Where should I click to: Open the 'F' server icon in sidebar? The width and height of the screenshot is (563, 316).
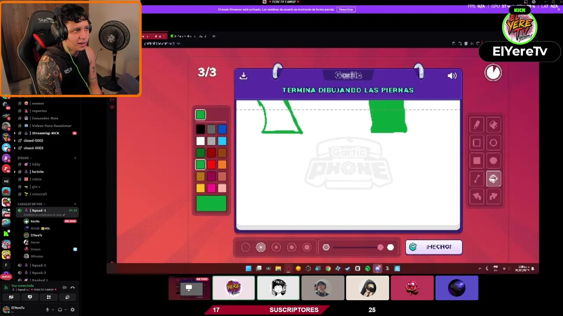(6, 266)
